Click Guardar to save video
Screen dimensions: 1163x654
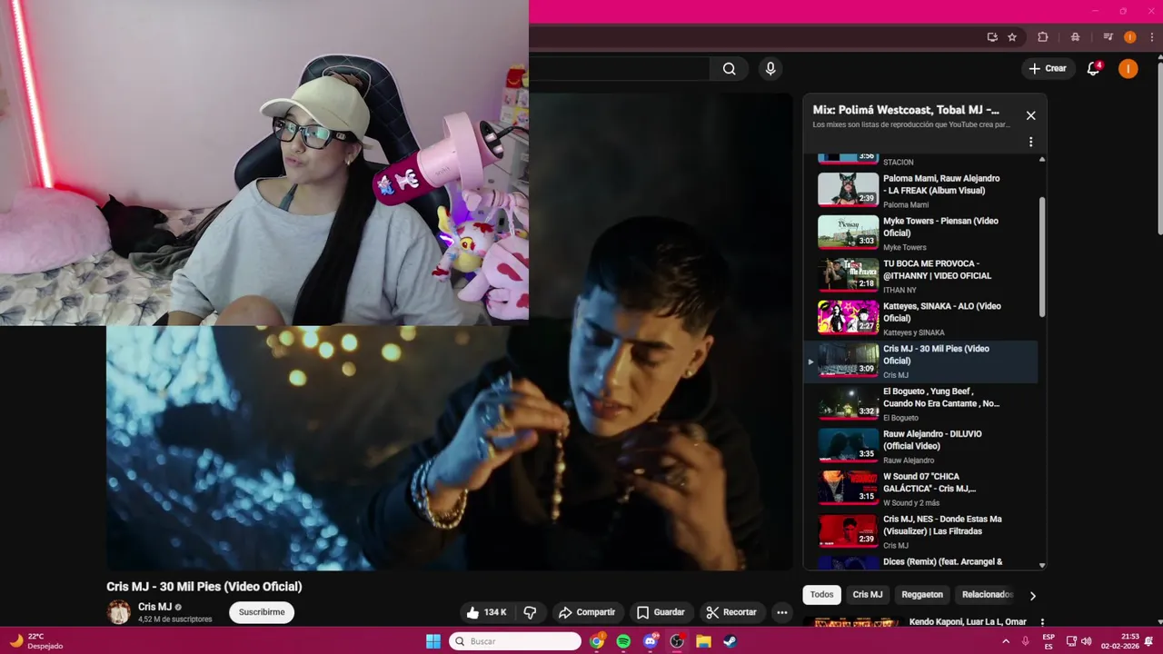(x=661, y=612)
